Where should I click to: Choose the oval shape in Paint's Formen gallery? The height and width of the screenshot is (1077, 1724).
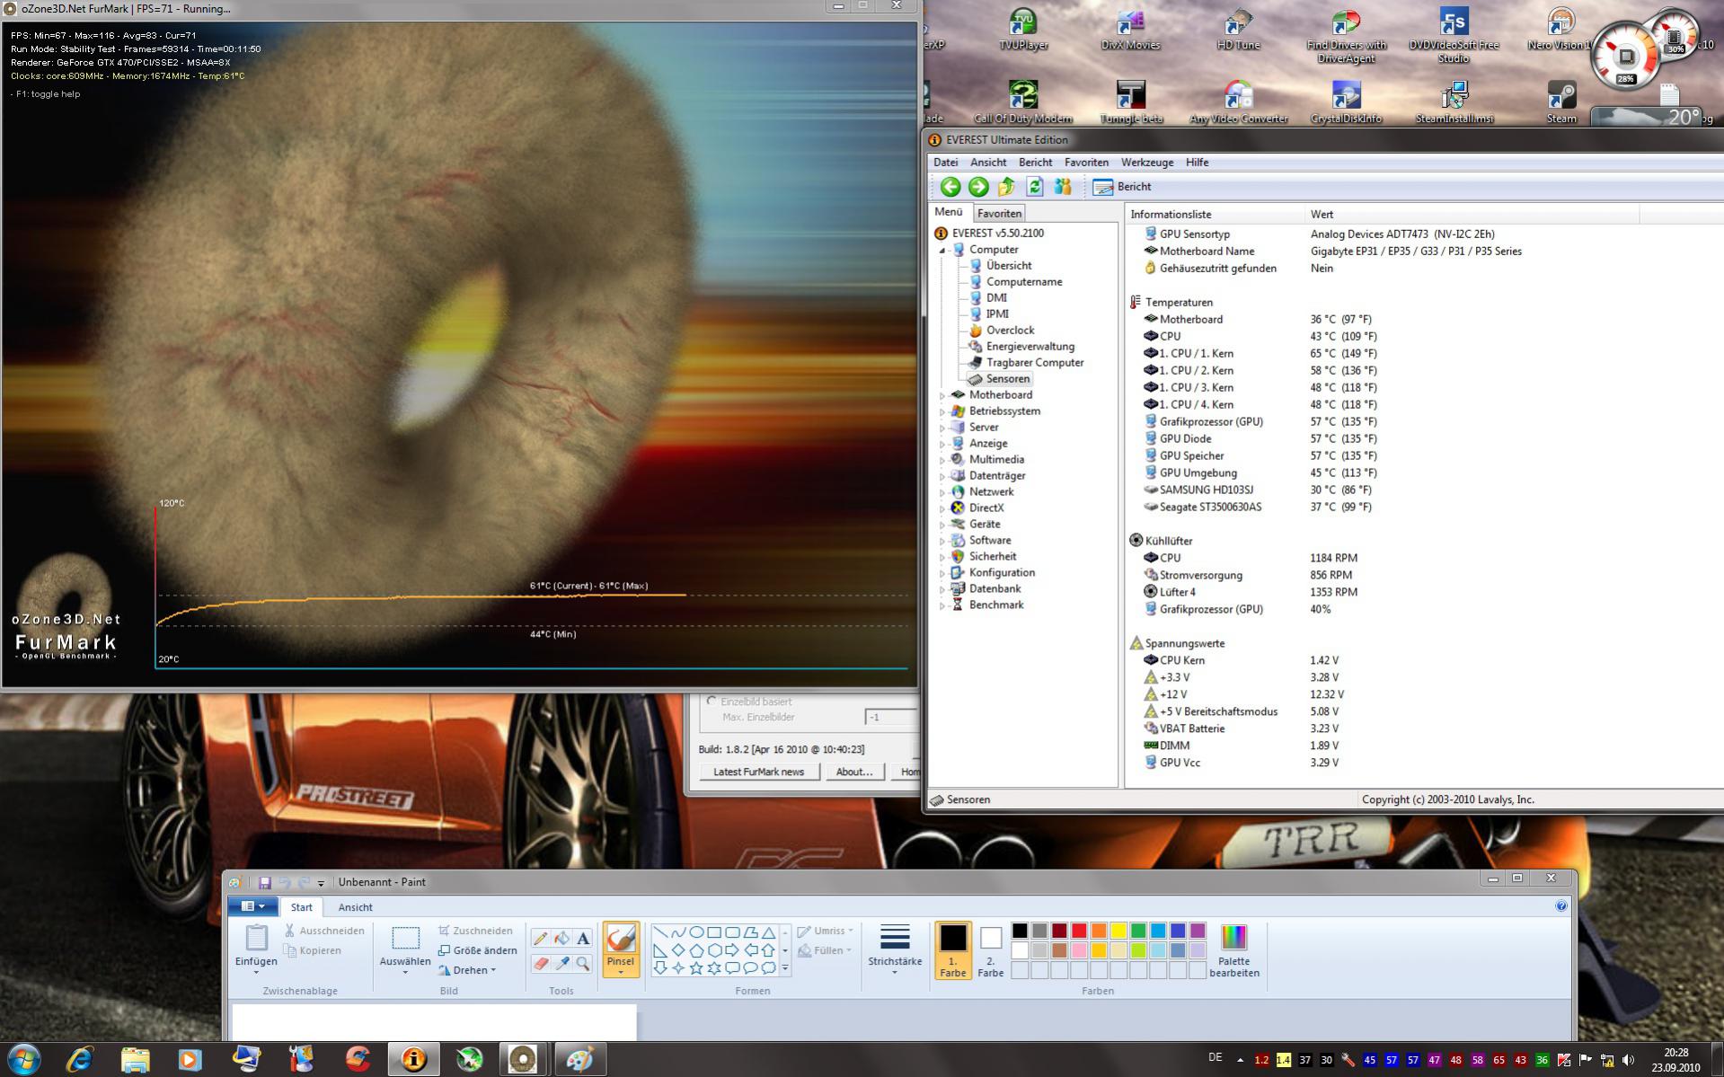[696, 932]
